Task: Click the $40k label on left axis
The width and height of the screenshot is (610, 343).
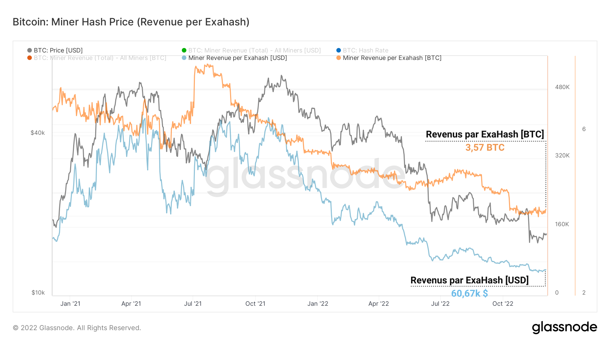Action: click(x=38, y=133)
